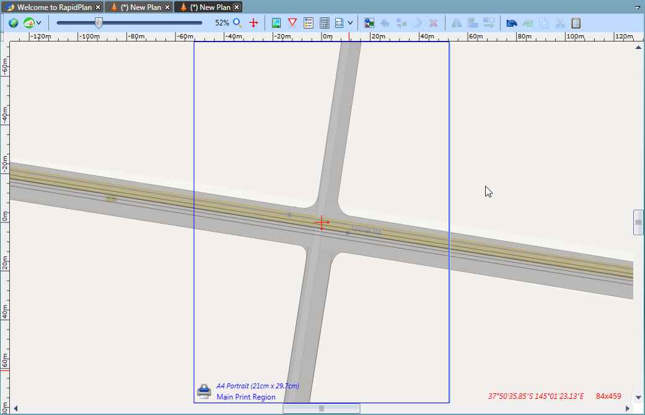The width and height of the screenshot is (645, 415).
Task: Close the Welcome to RapidPlan tab
Action: (98, 7)
